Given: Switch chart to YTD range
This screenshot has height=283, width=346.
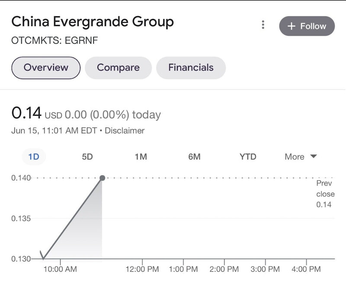Looking at the screenshot, I should pos(248,157).
